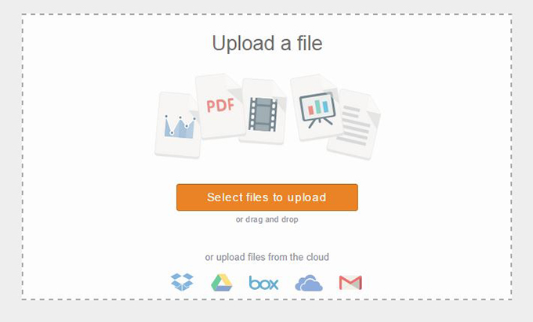Click the top dashed edge above the heading
The image size is (533, 322).
click(x=266, y=14)
